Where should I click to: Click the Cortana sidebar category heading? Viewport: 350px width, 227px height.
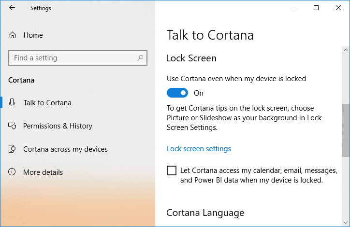tap(21, 80)
